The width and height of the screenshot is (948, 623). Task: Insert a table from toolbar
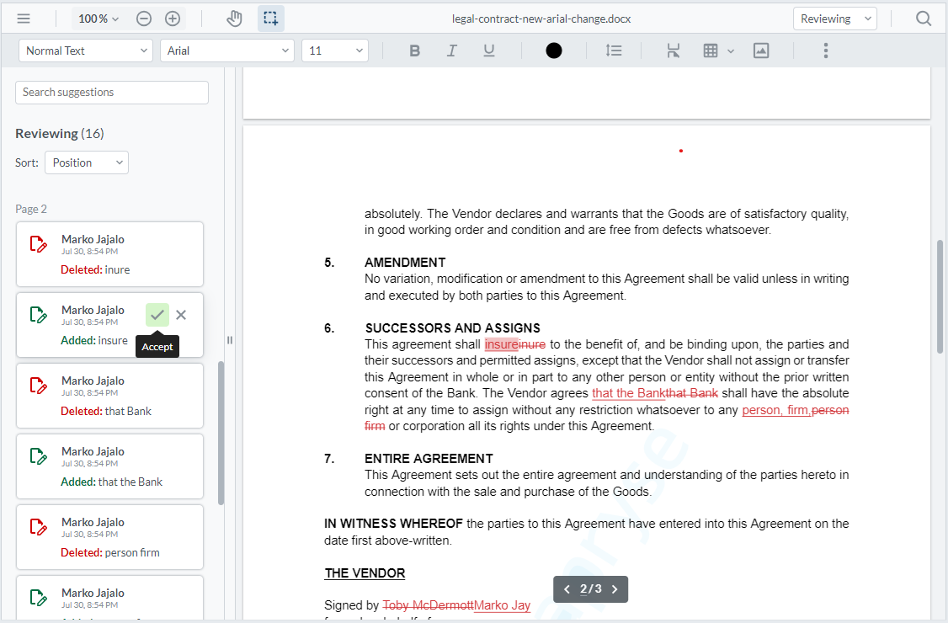point(711,51)
